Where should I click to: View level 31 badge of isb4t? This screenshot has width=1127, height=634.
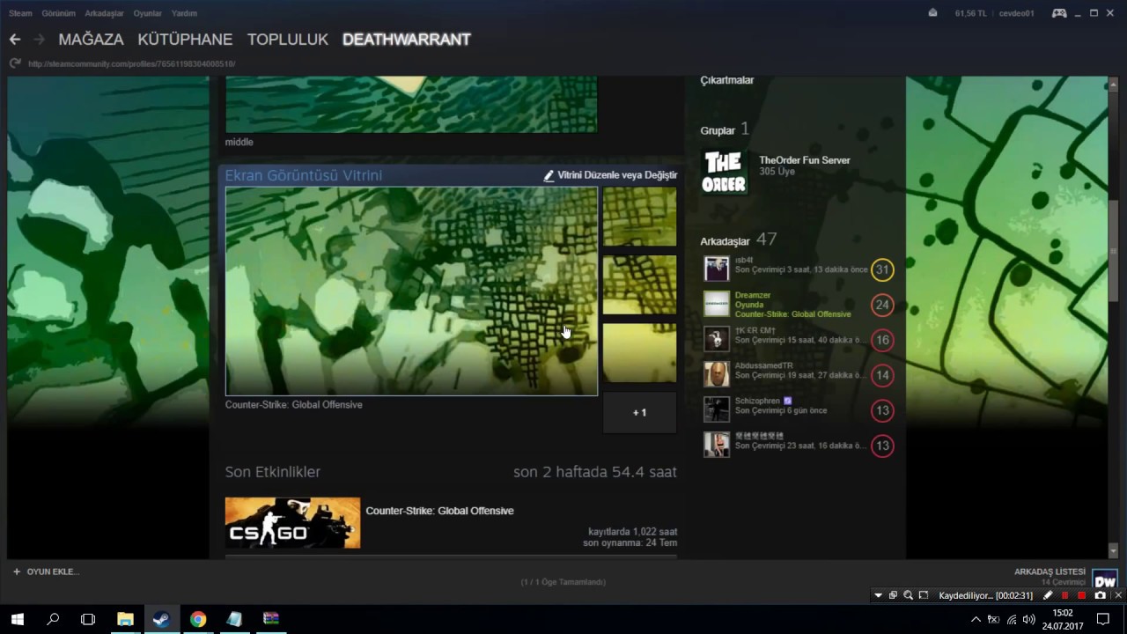click(x=882, y=269)
